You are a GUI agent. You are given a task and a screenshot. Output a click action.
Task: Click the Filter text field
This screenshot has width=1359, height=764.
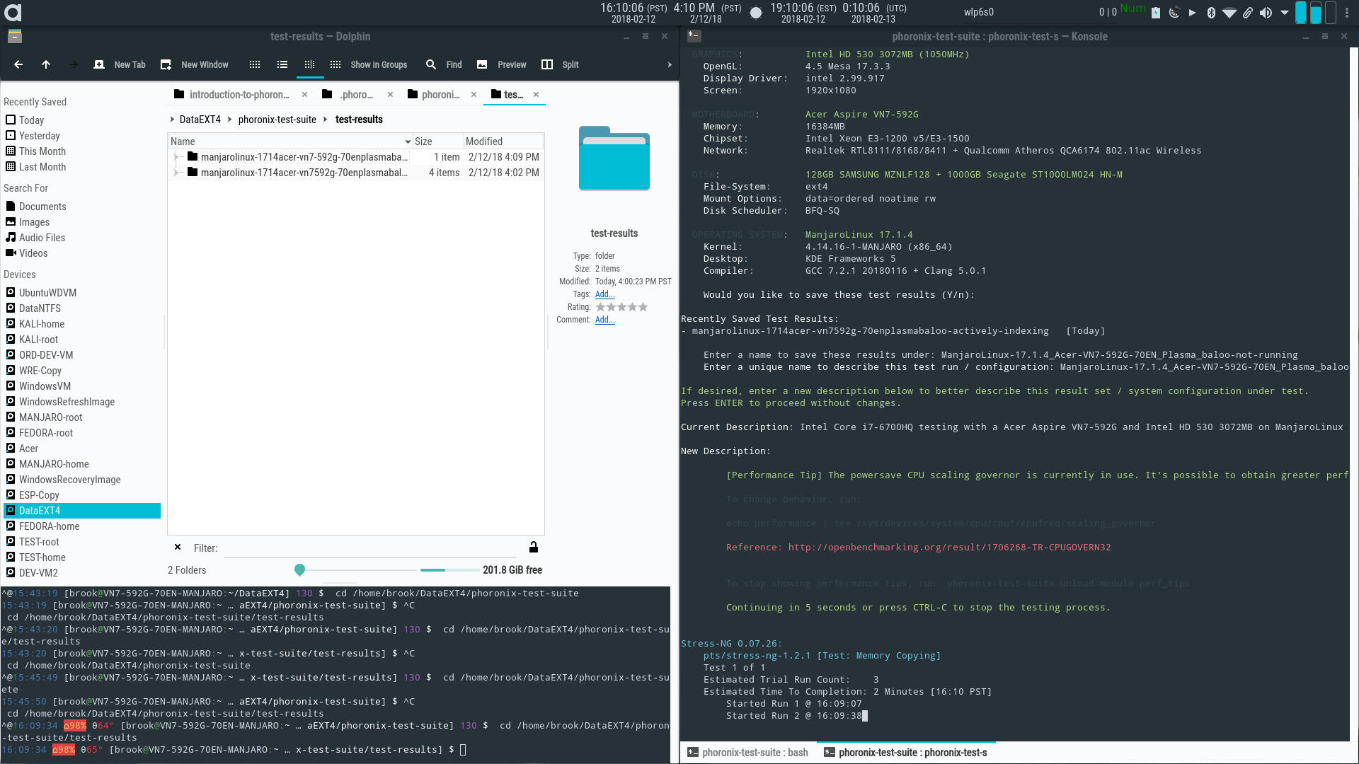click(372, 548)
